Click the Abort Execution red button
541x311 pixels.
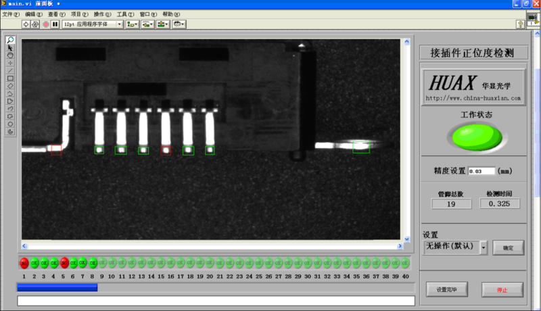click(46, 24)
